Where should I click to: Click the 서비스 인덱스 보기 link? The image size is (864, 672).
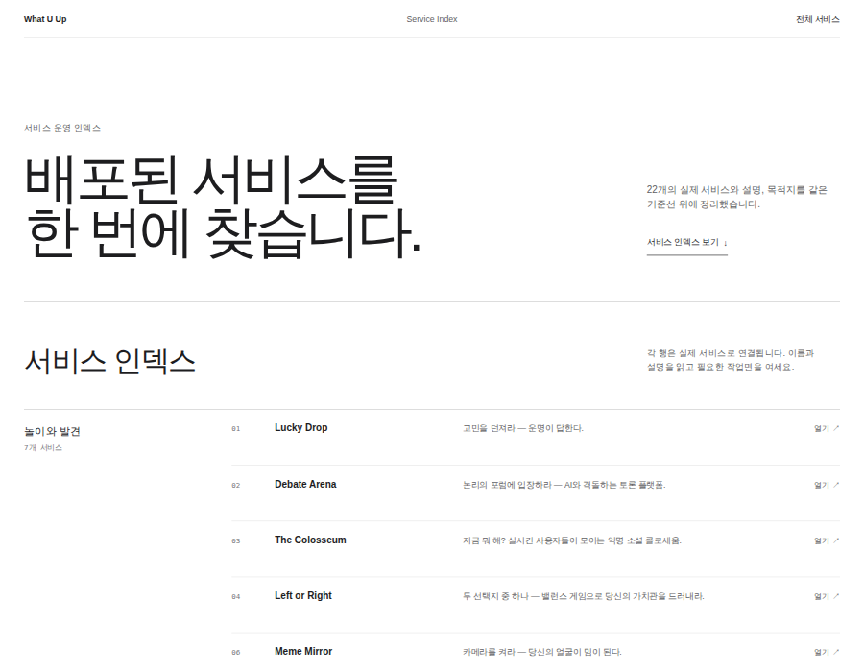[x=686, y=242]
